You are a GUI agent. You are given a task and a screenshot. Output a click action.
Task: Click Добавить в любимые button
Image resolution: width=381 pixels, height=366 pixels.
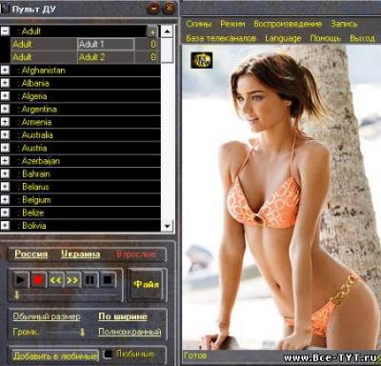click(55, 356)
